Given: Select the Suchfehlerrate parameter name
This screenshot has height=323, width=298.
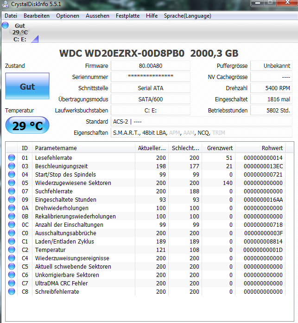Looking at the screenshot, I should tap(54, 191).
